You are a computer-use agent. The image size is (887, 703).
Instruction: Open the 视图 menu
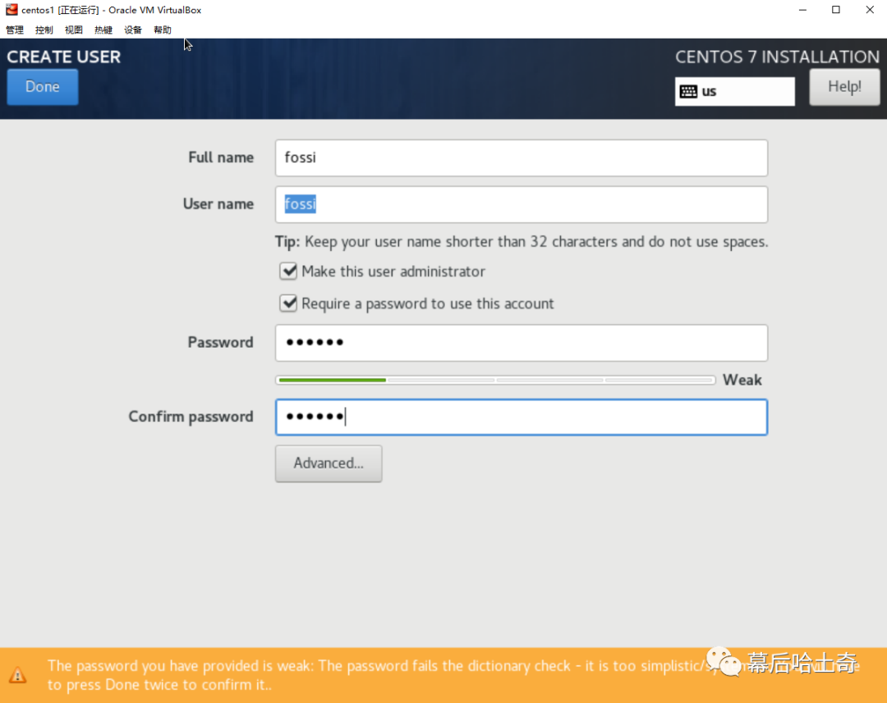(74, 30)
